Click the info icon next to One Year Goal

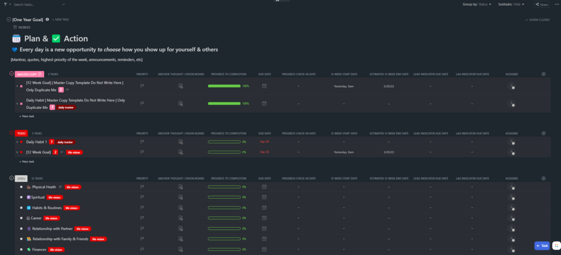tap(47, 20)
